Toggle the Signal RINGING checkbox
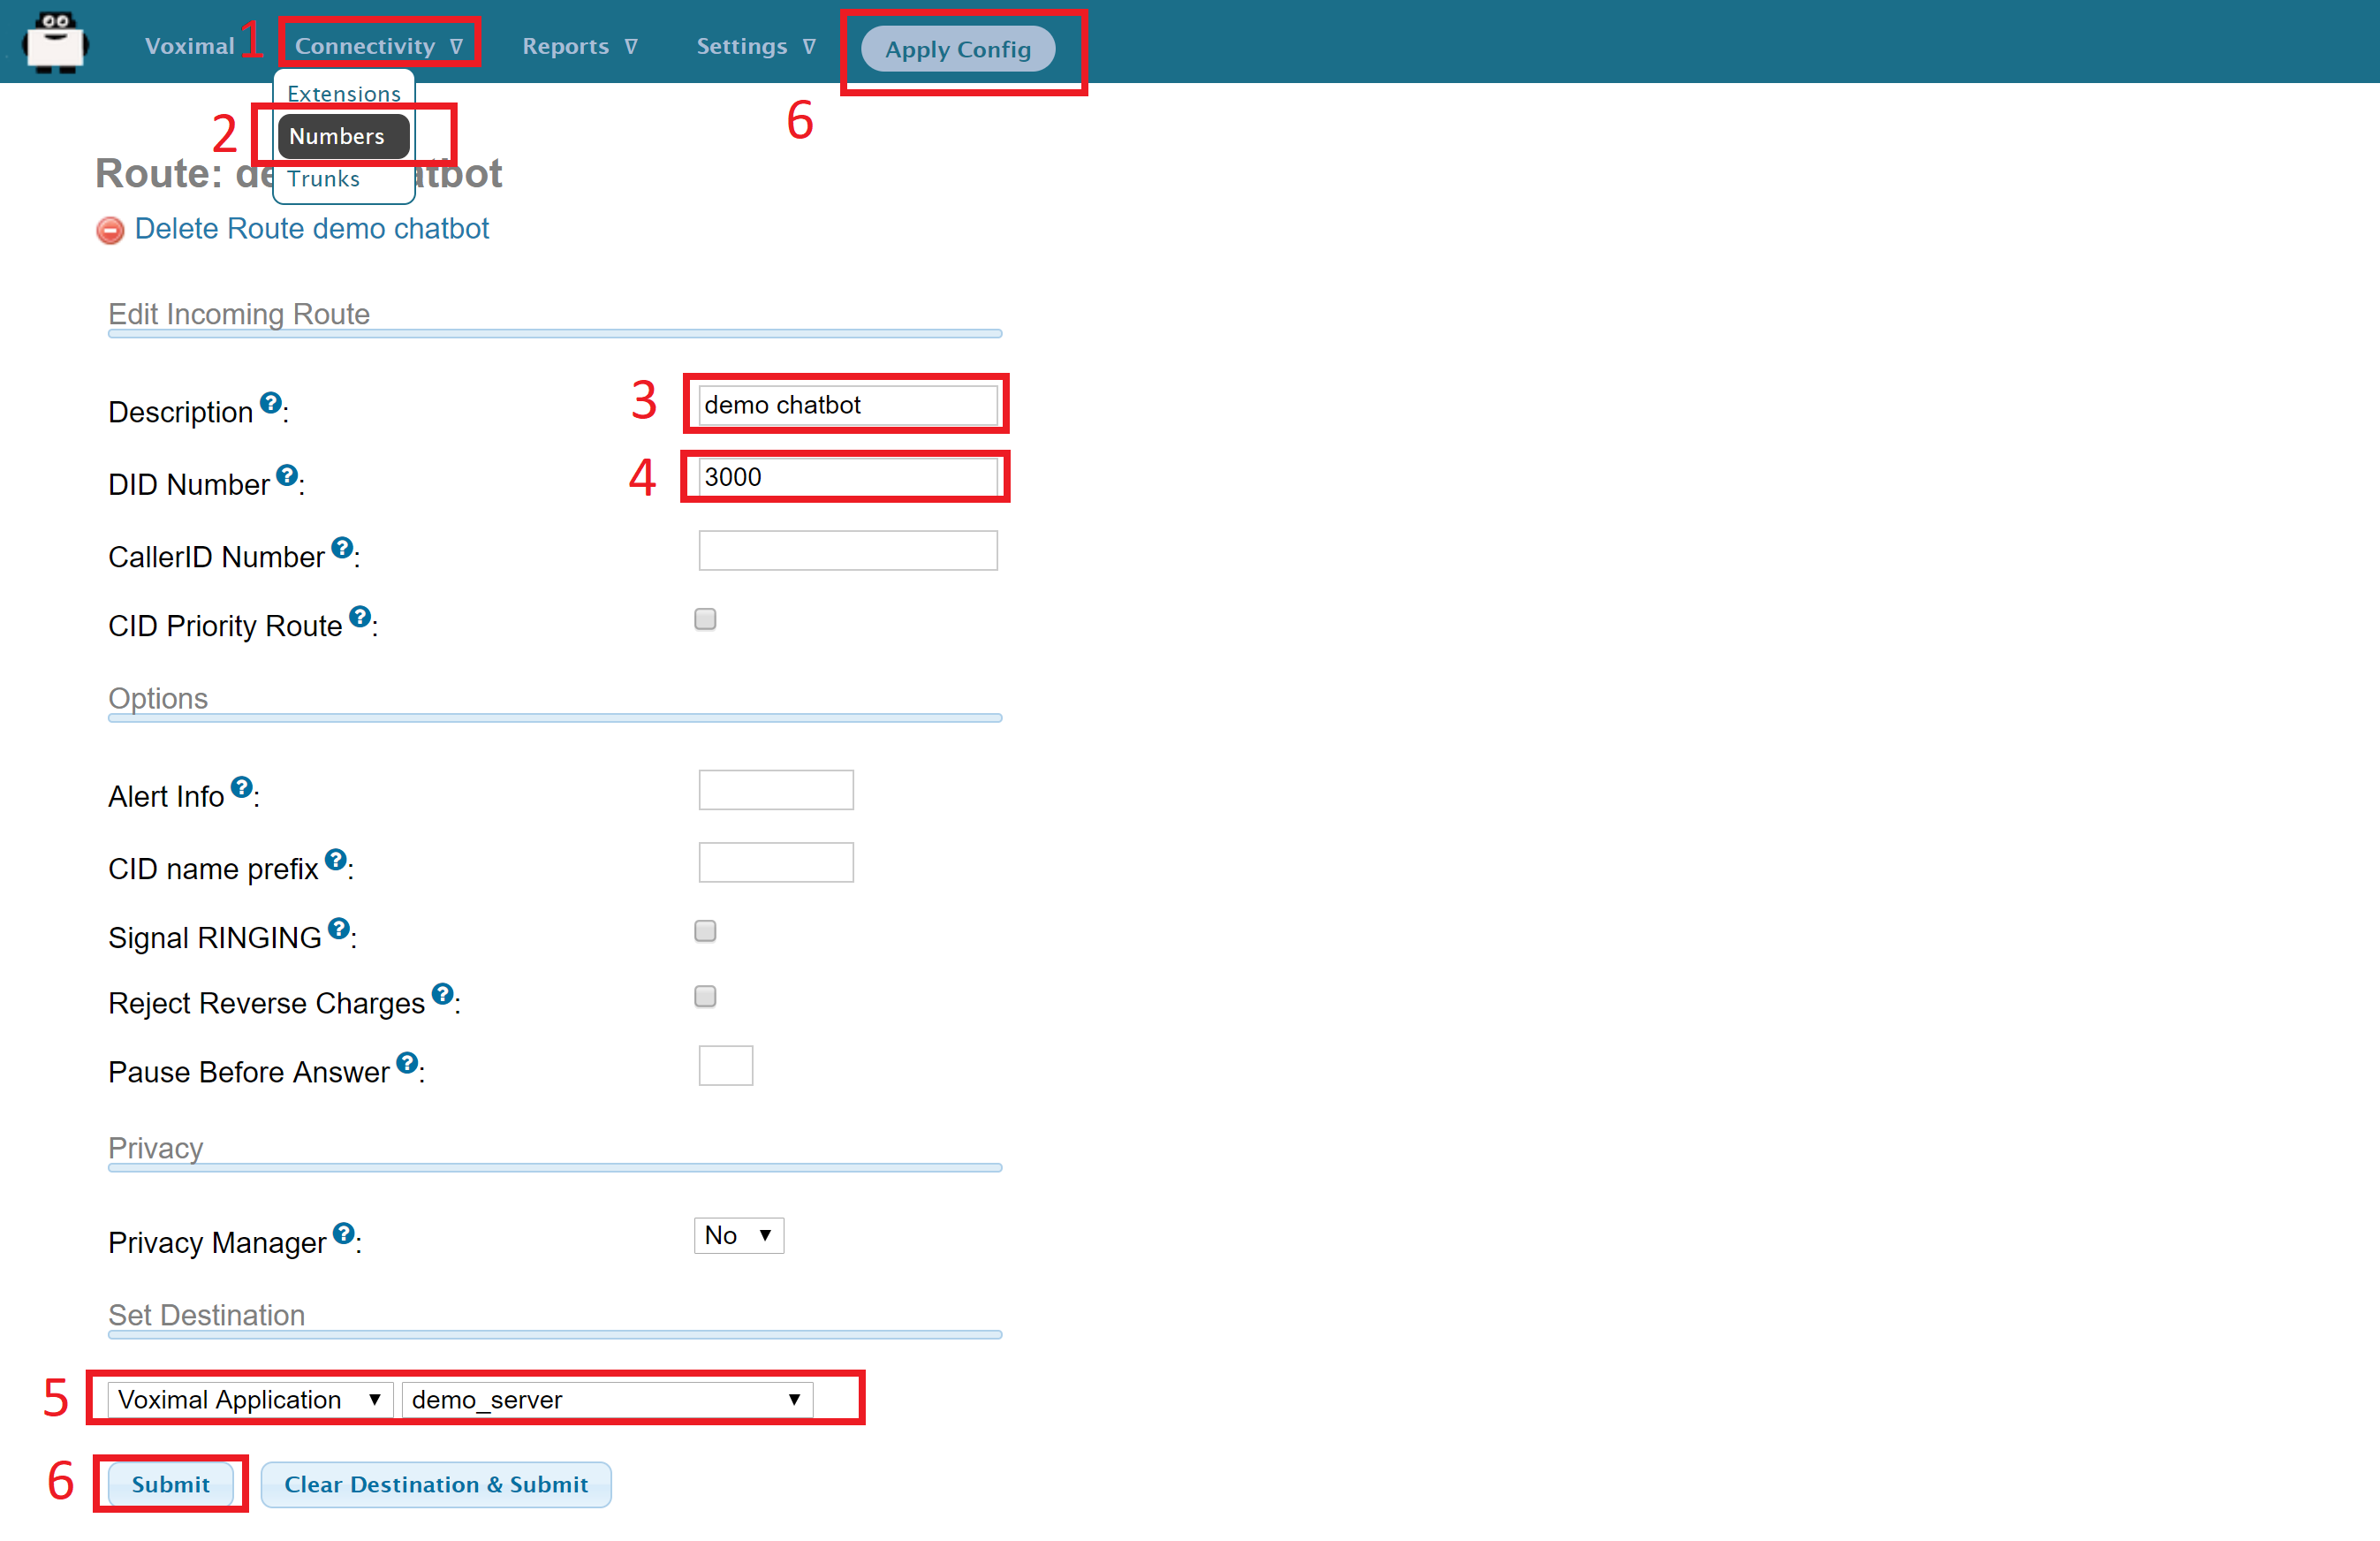This screenshot has height=1541, width=2380. [x=705, y=931]
